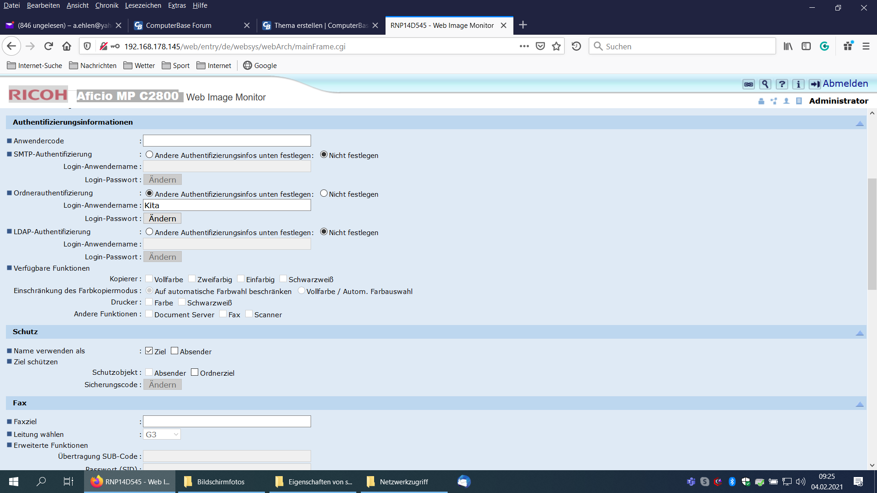Open Windows Start menu

click(14, 482)
